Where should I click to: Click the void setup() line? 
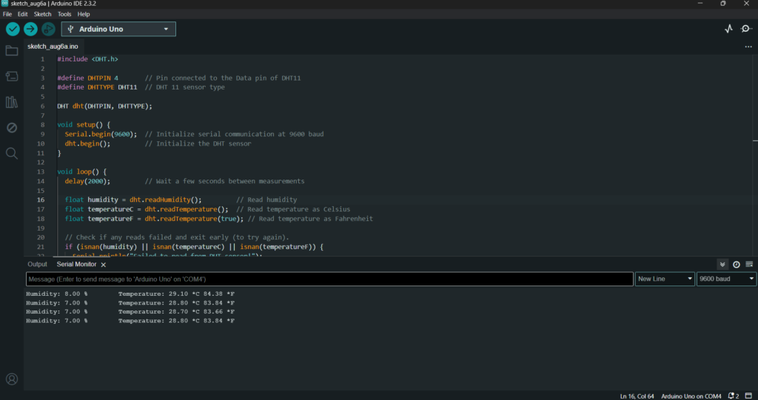pyautogui.click(x=84, y=125)
